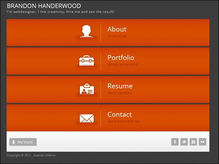This screenshot has height=164, width=219.
Task: Download My Vcard button
Action: [x=23, y=142]
